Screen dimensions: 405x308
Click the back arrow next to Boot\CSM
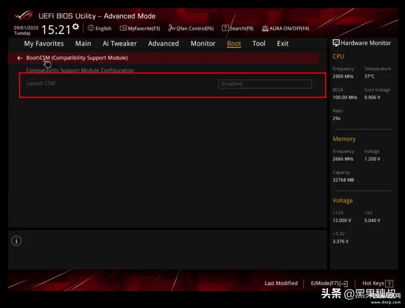click(20, 58)
